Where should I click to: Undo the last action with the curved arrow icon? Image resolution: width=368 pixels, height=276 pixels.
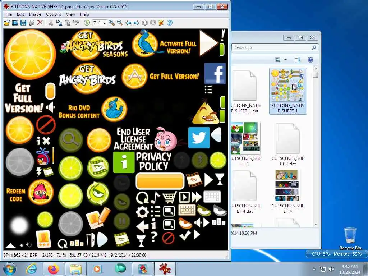76,23
